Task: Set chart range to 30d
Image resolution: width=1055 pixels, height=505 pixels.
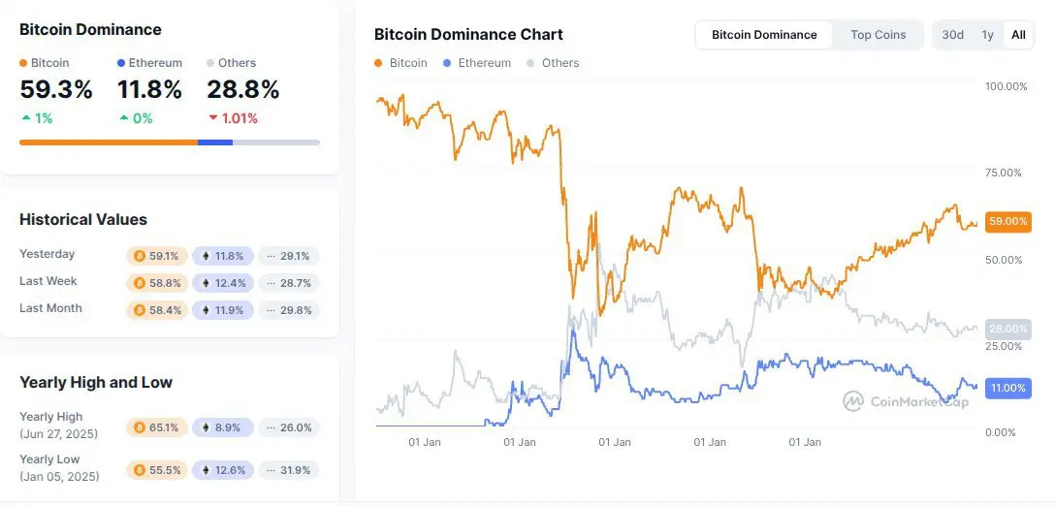Action: click(x=952, y=35)
